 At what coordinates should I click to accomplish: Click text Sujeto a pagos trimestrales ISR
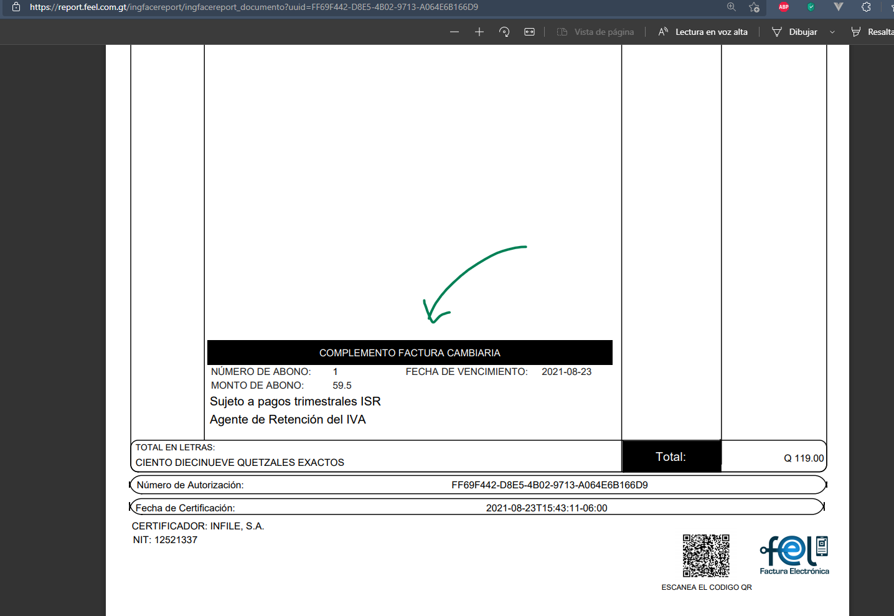(295, 401)
